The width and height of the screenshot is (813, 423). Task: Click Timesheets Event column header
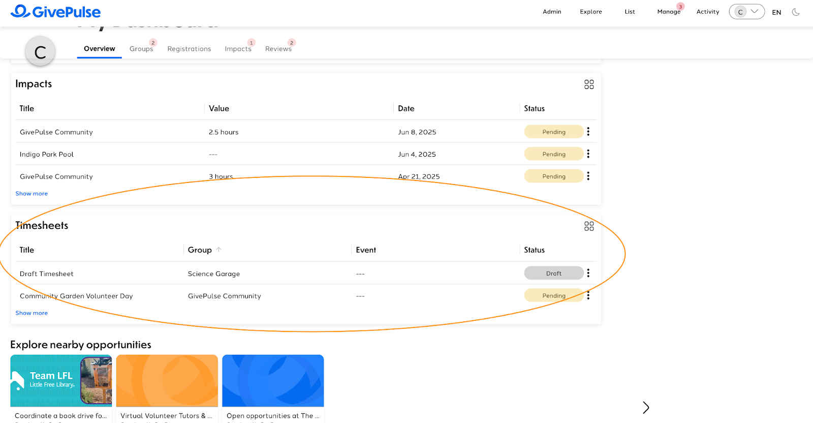366,250
